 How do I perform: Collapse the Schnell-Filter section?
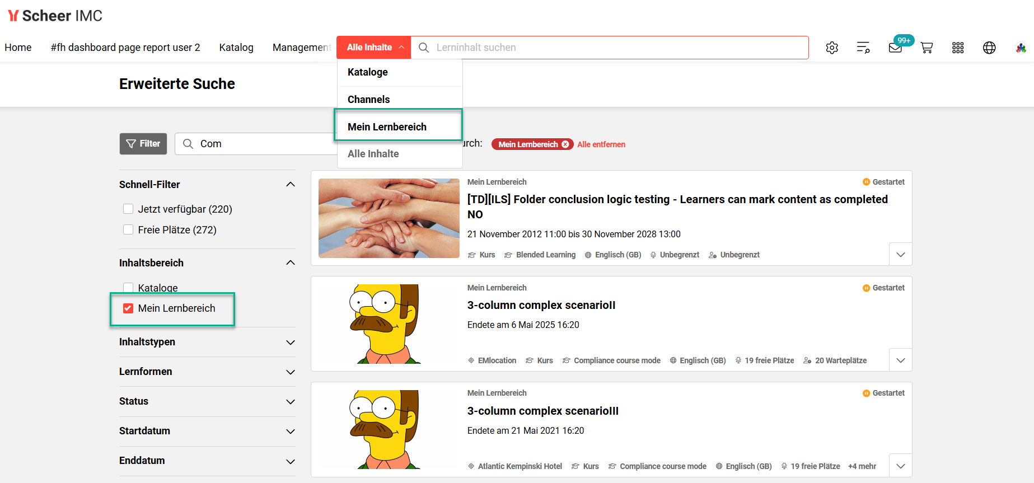click(x=290, y=185)
